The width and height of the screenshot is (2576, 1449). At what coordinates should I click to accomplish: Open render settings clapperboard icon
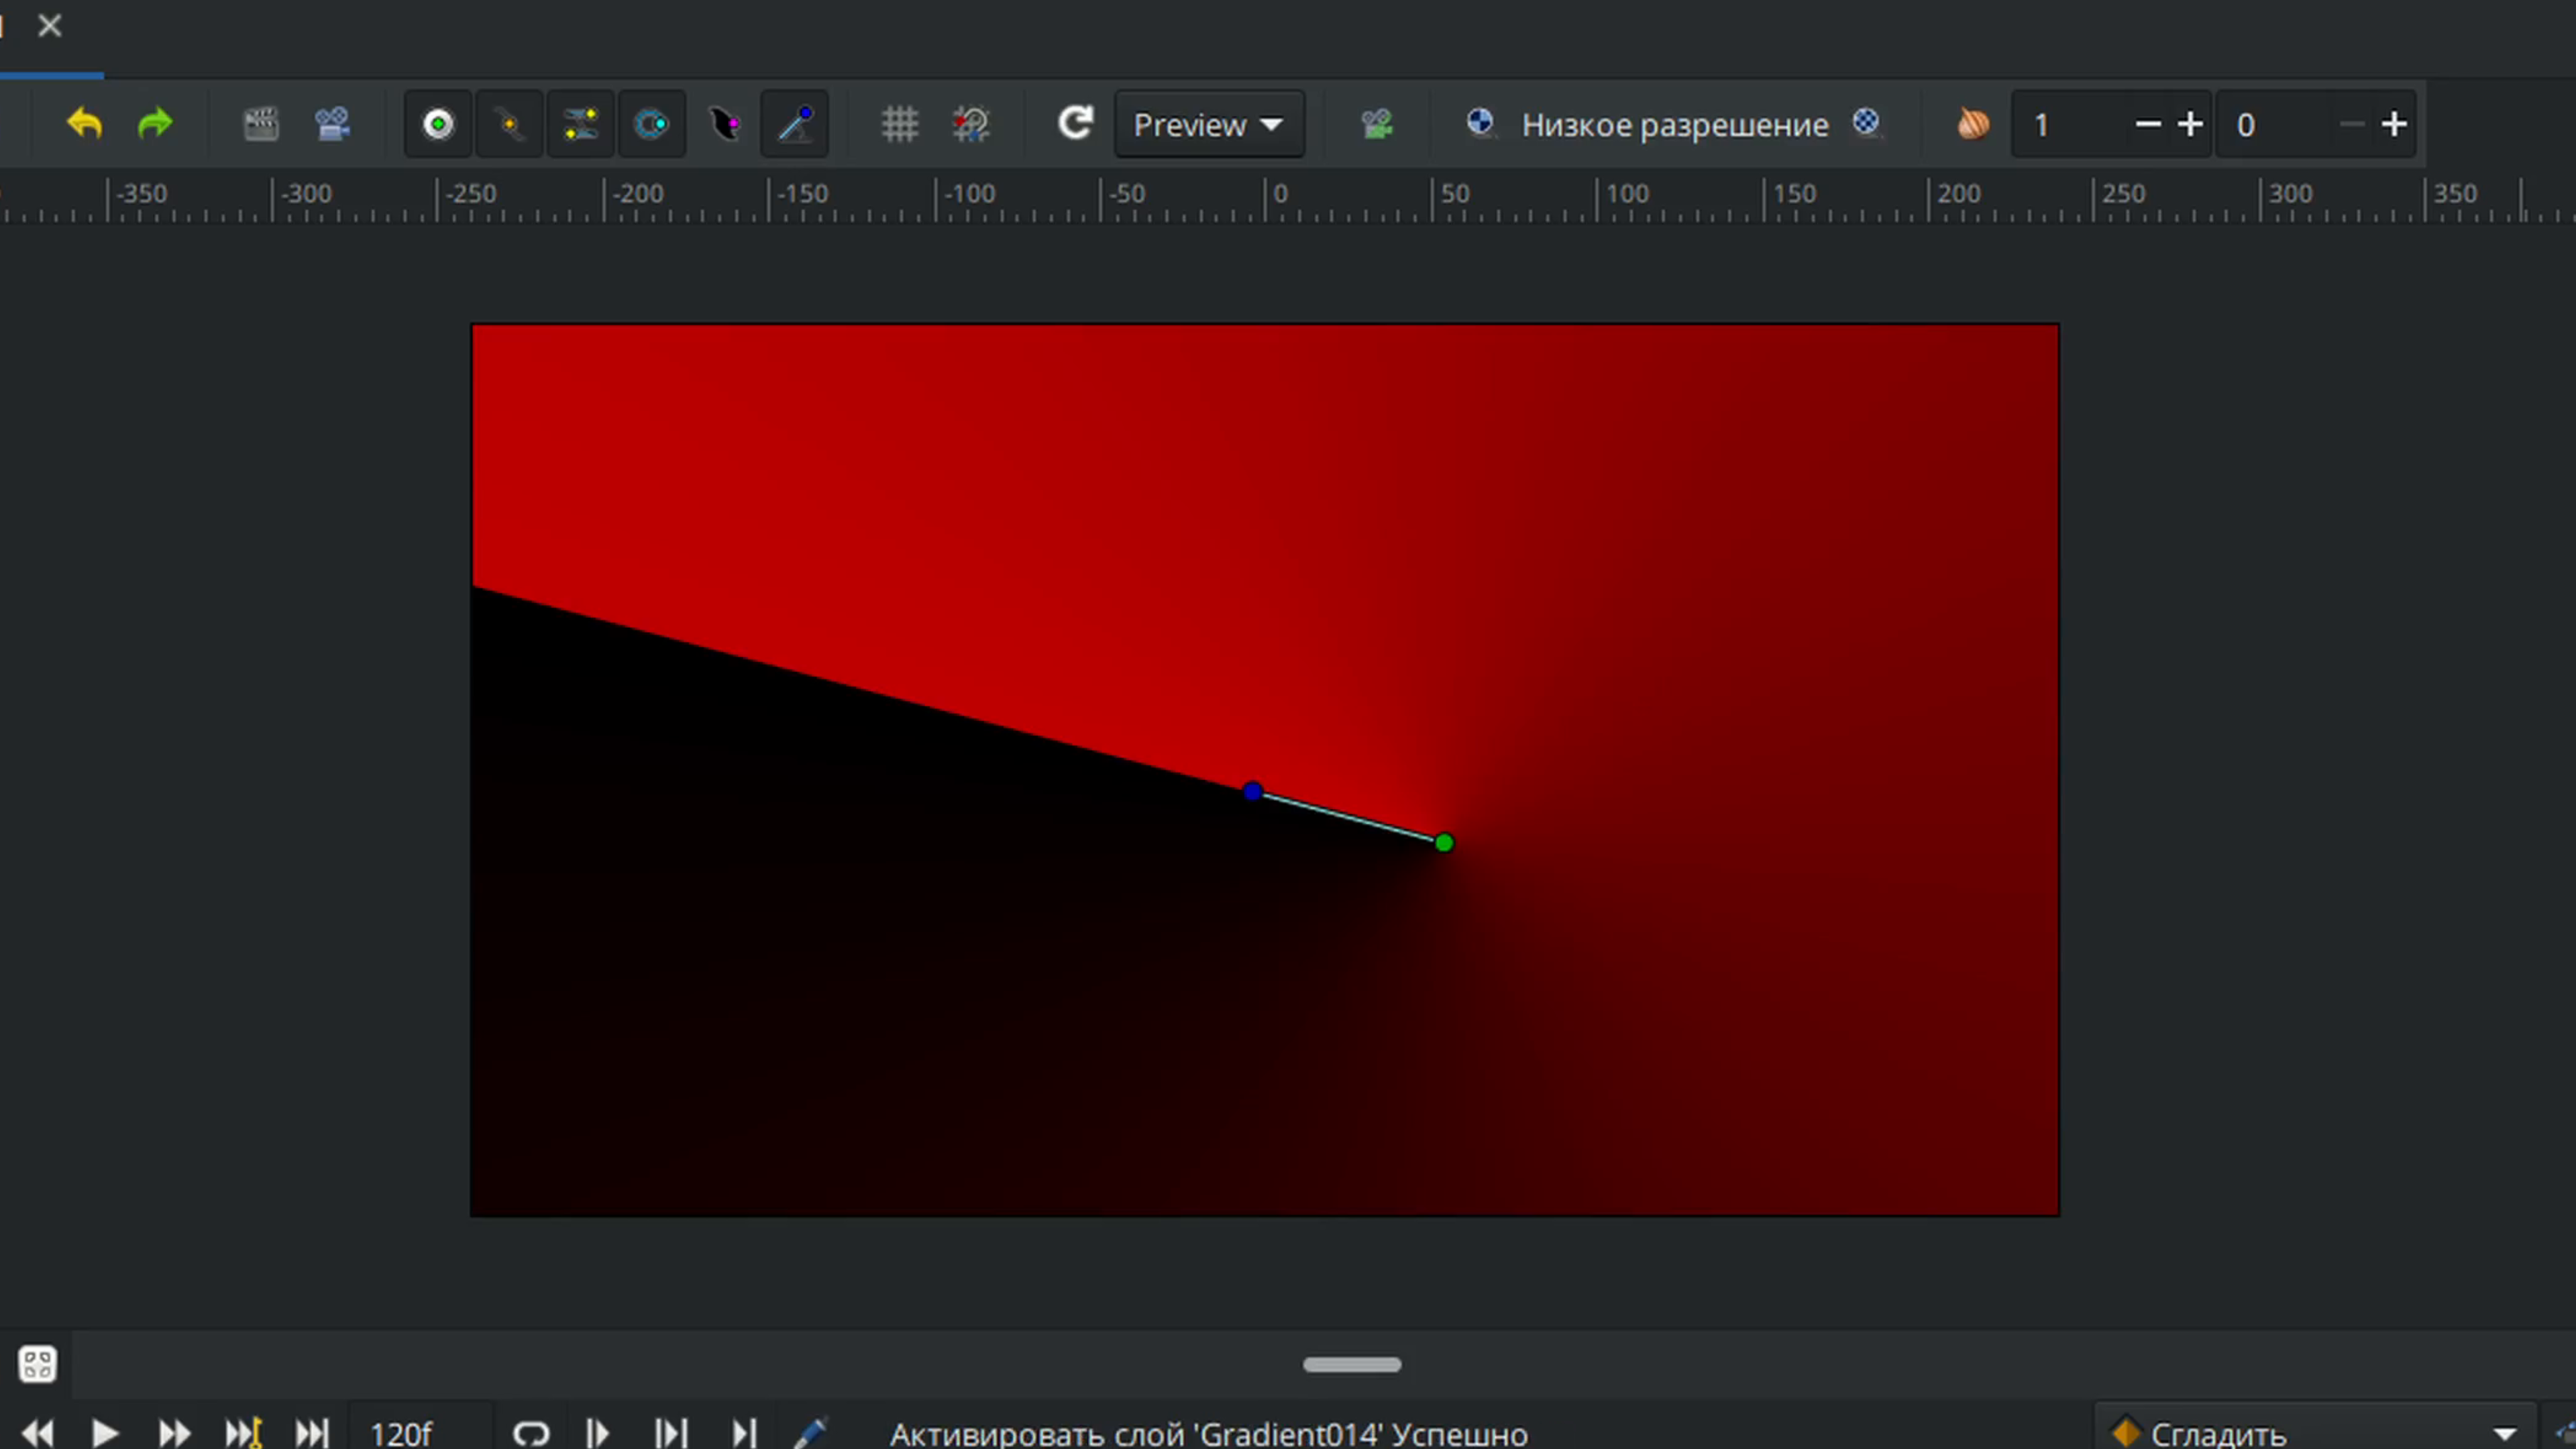261,124
